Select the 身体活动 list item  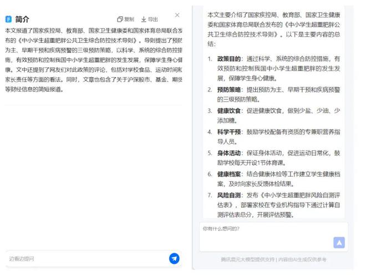[274, 158]
